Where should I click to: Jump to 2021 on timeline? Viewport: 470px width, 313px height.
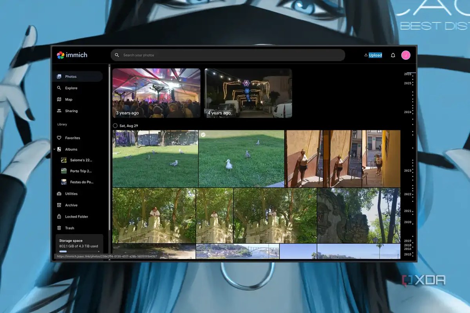[408, 211]
